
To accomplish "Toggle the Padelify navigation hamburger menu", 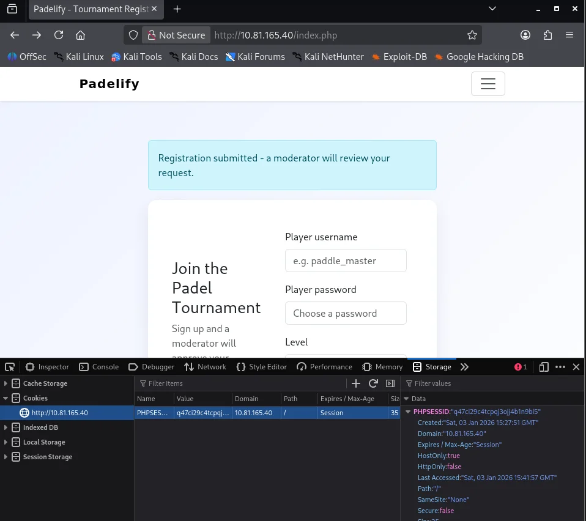I will tap(488, 84).
